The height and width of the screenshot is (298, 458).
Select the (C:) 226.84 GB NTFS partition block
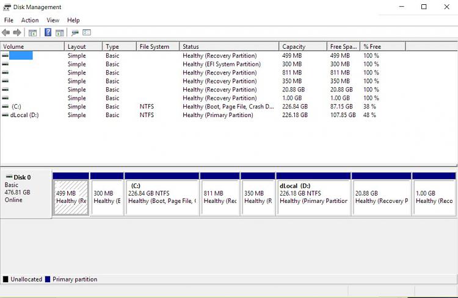(162, 197)
